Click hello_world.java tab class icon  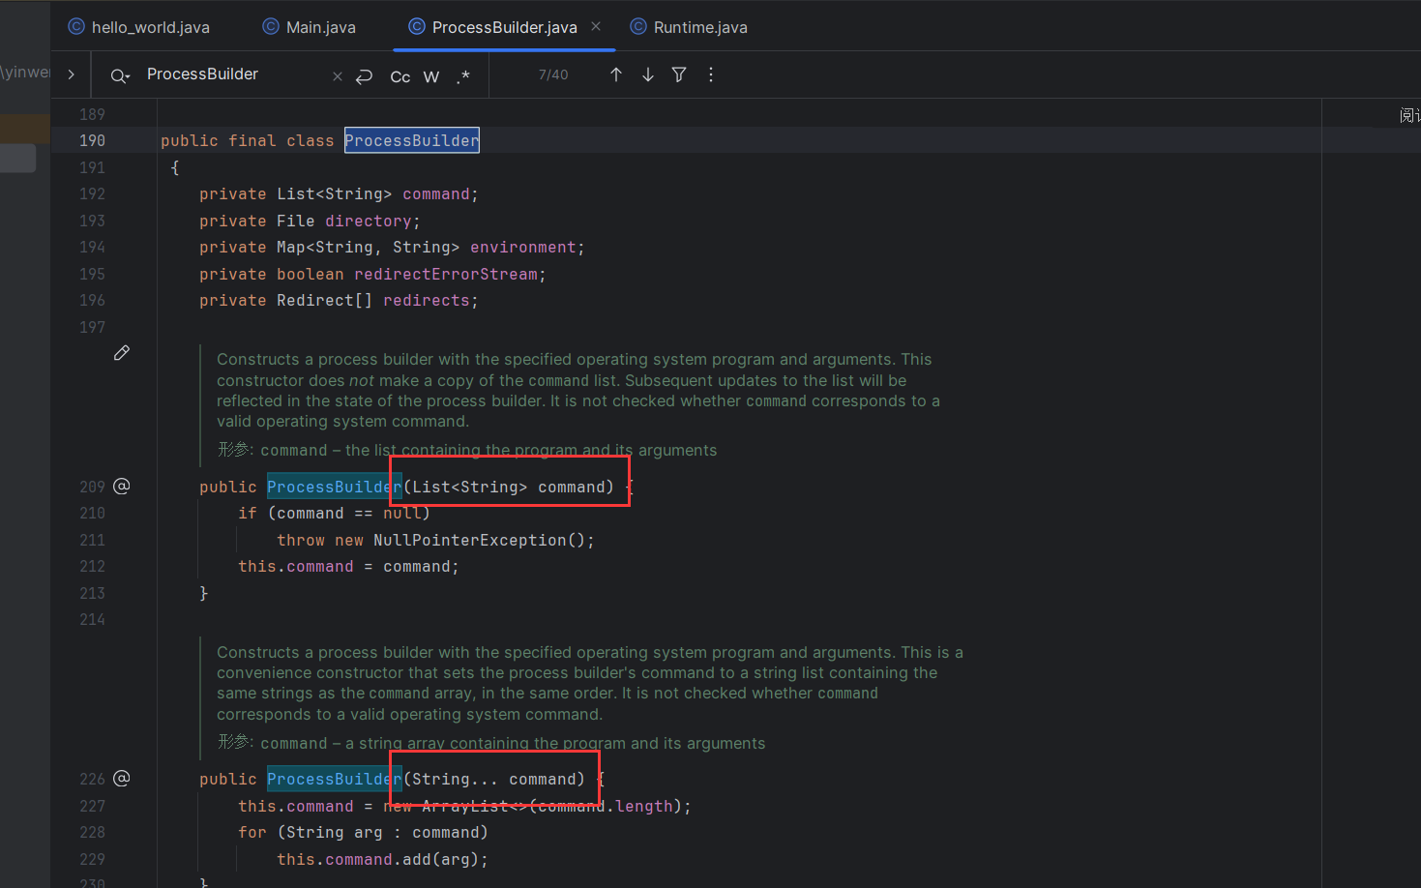click(76, 27)
